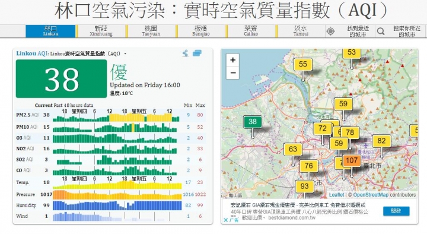Open 找到最近的城市 link
The image size is (427, 234).
[x=358, y=31]
